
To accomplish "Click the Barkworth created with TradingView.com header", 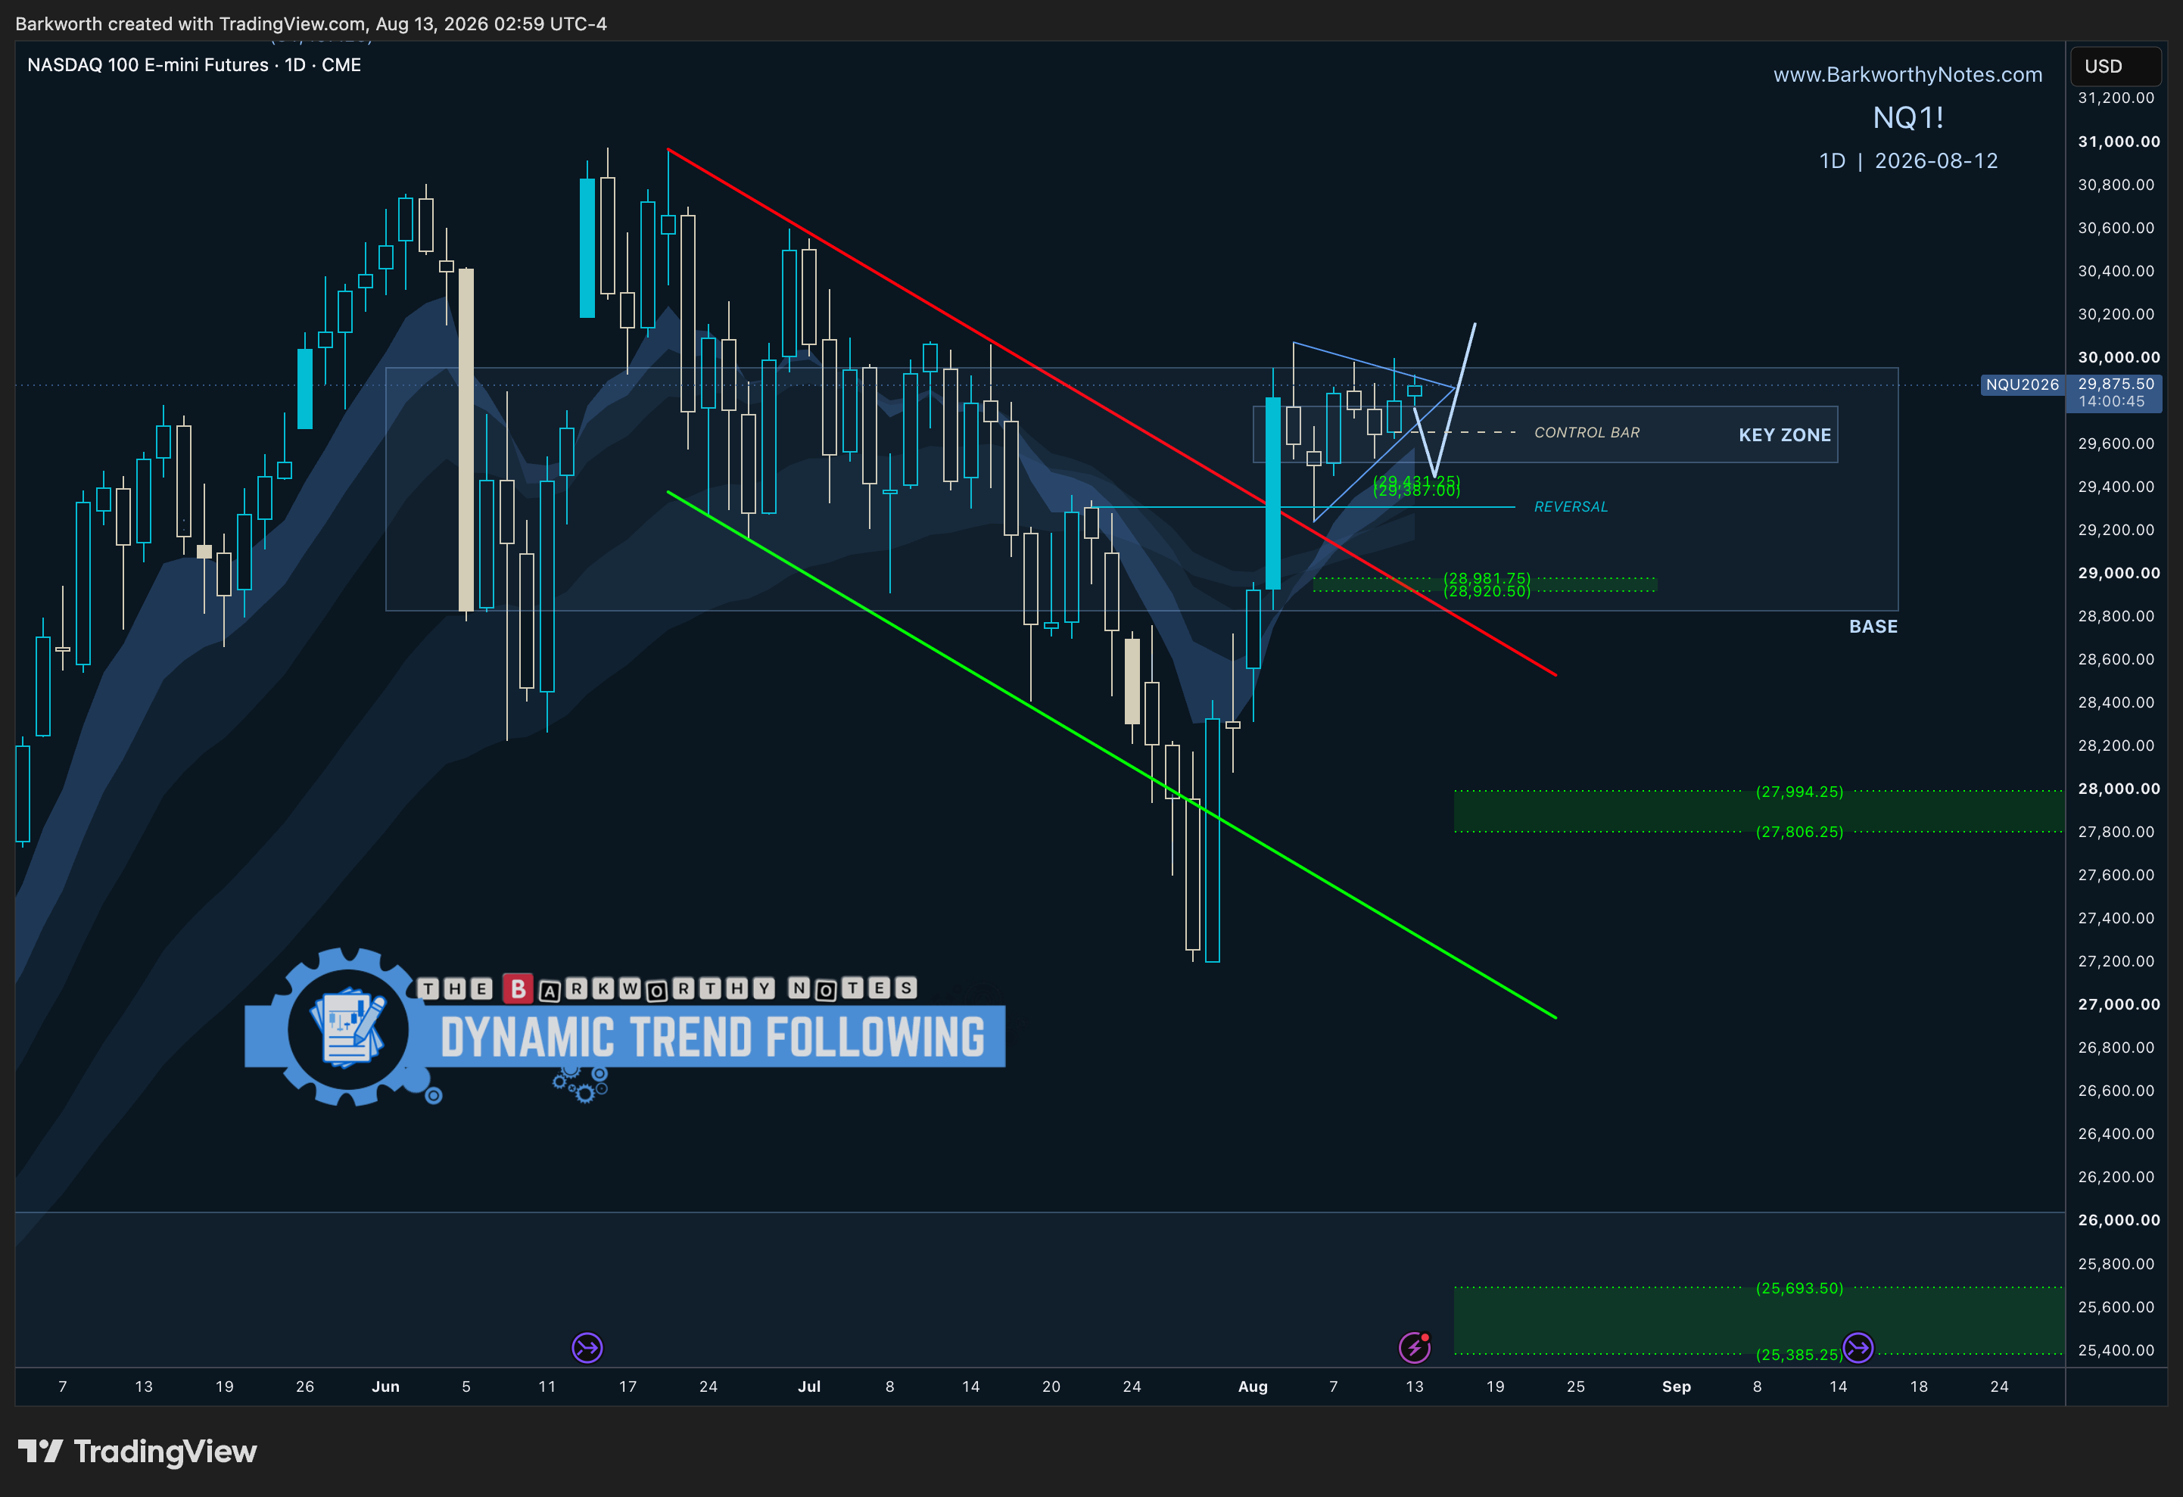I will [x=311, y=23].
